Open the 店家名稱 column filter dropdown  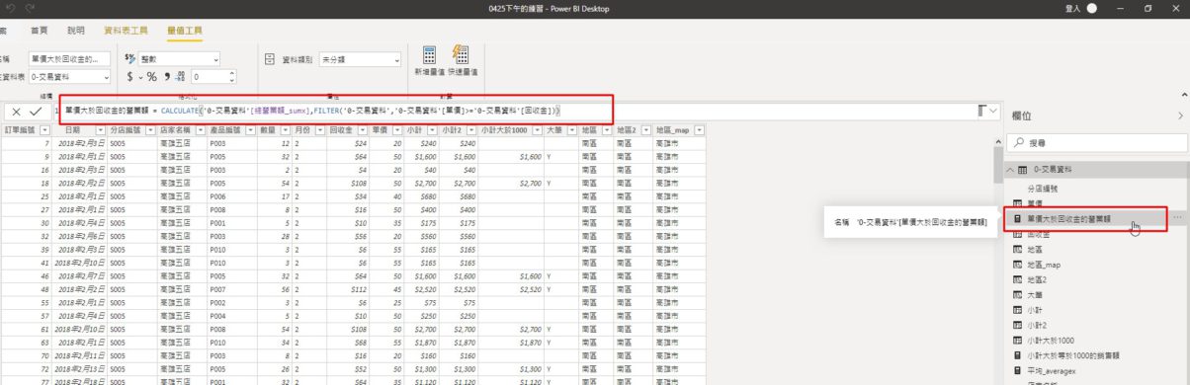[200, 130]
